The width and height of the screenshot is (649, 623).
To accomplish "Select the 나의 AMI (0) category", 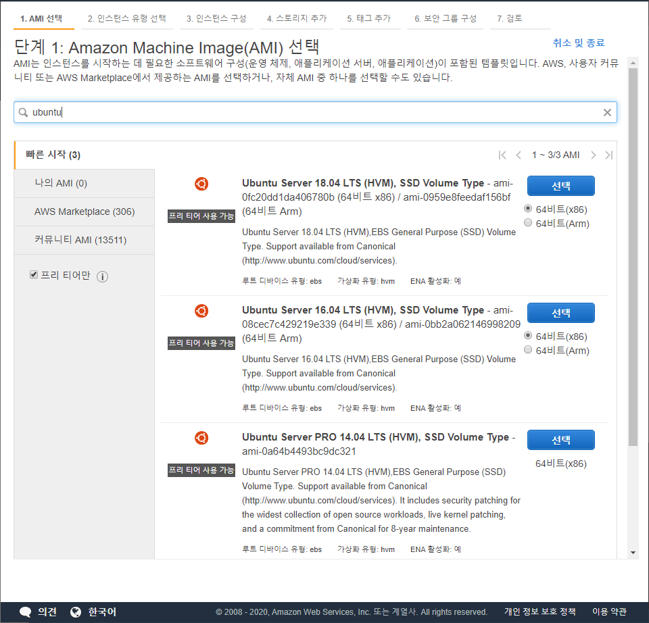I will [85, 183].
